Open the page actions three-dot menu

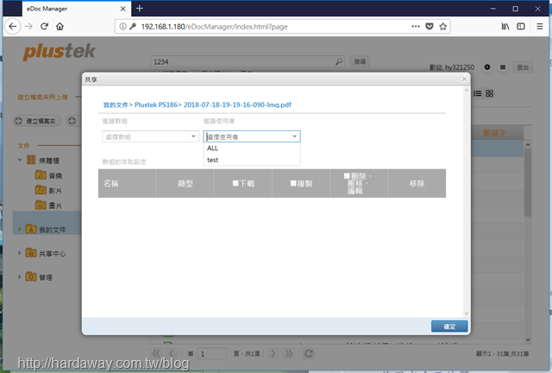point(416,27)
